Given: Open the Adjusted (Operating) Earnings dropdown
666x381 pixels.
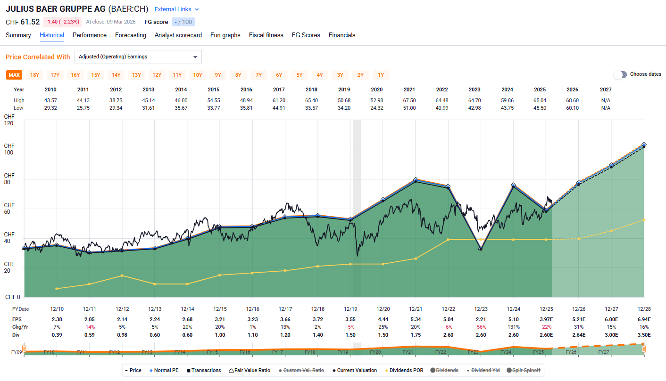Looking at the screenshot, I should (x=138, y=57).
